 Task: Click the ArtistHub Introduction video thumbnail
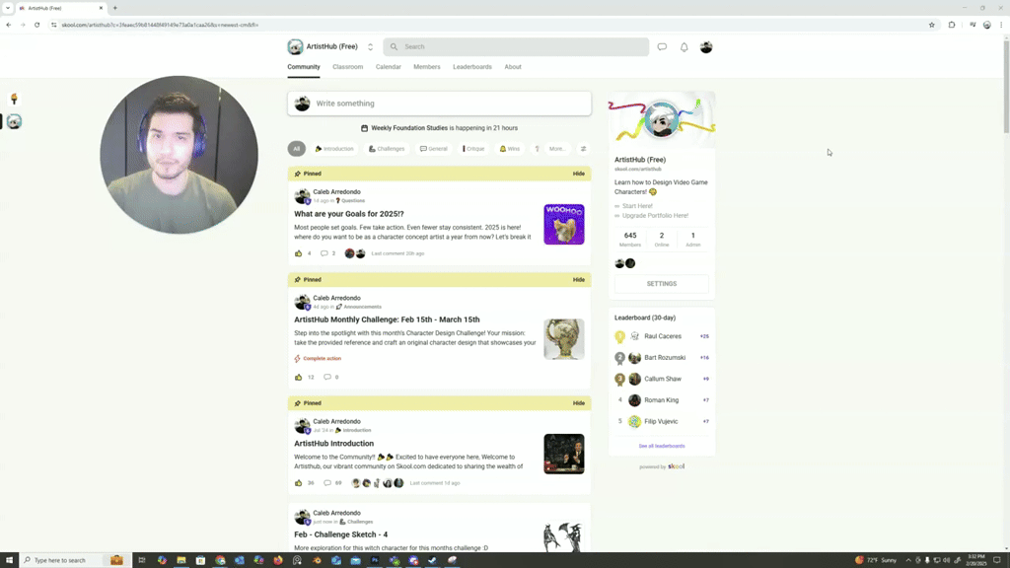(563, 454)
